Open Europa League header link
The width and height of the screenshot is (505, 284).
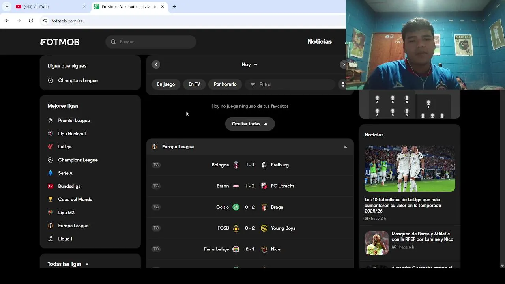point(178,147)
